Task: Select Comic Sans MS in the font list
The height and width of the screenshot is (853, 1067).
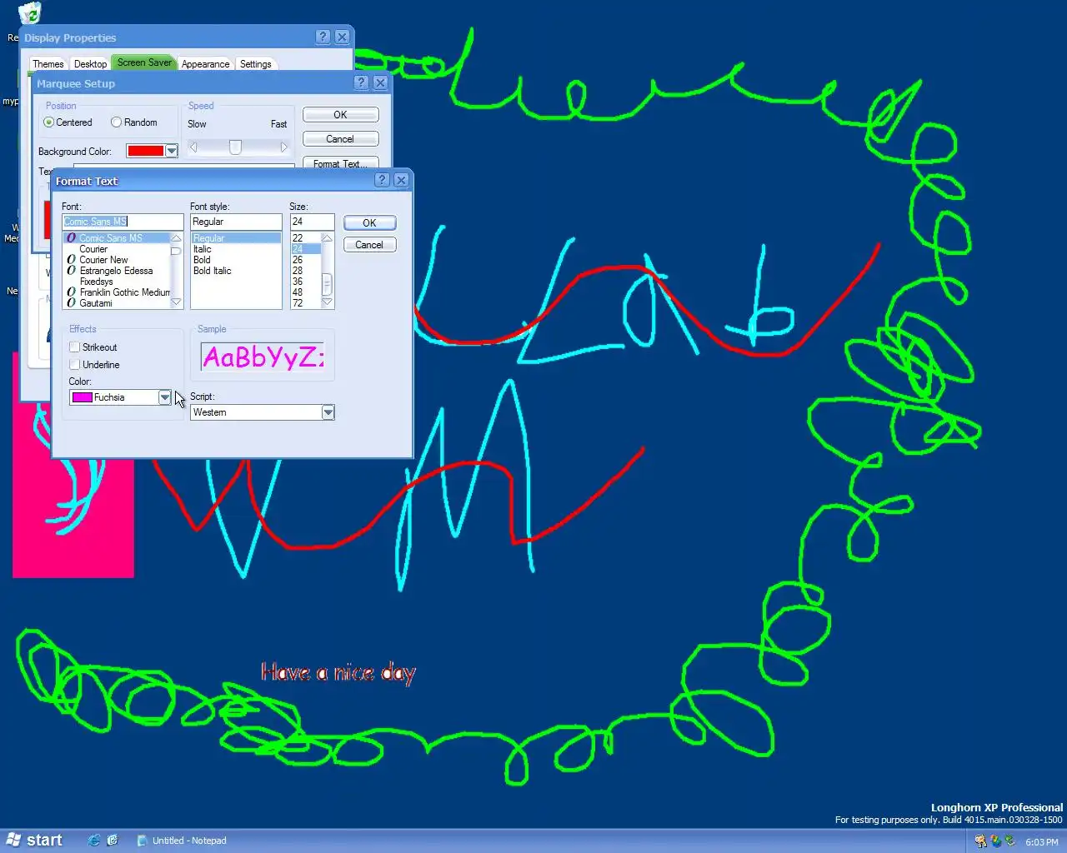Action: click(117, 238)
